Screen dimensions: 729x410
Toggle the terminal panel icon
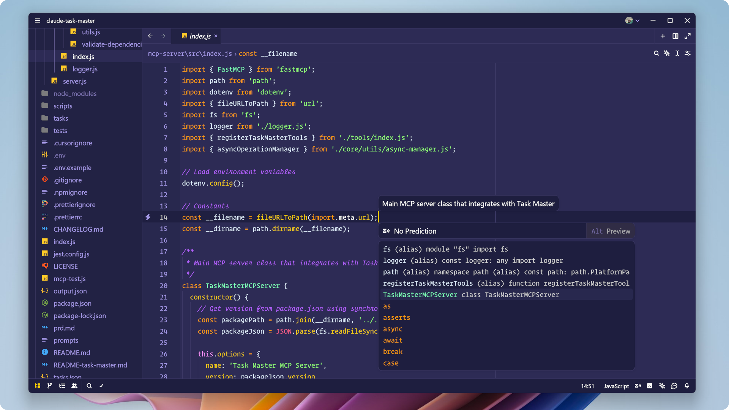[650, 386]
